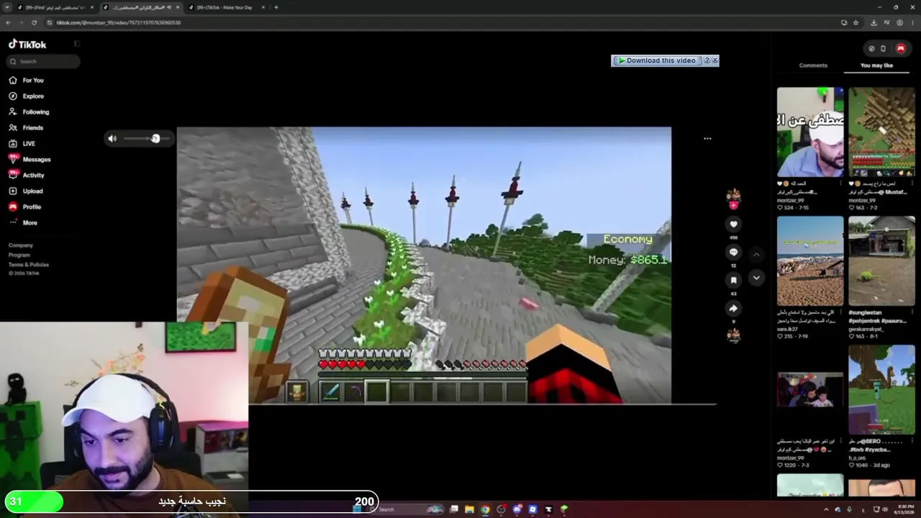Go to the previous video arrow

[x=756, y=254]
